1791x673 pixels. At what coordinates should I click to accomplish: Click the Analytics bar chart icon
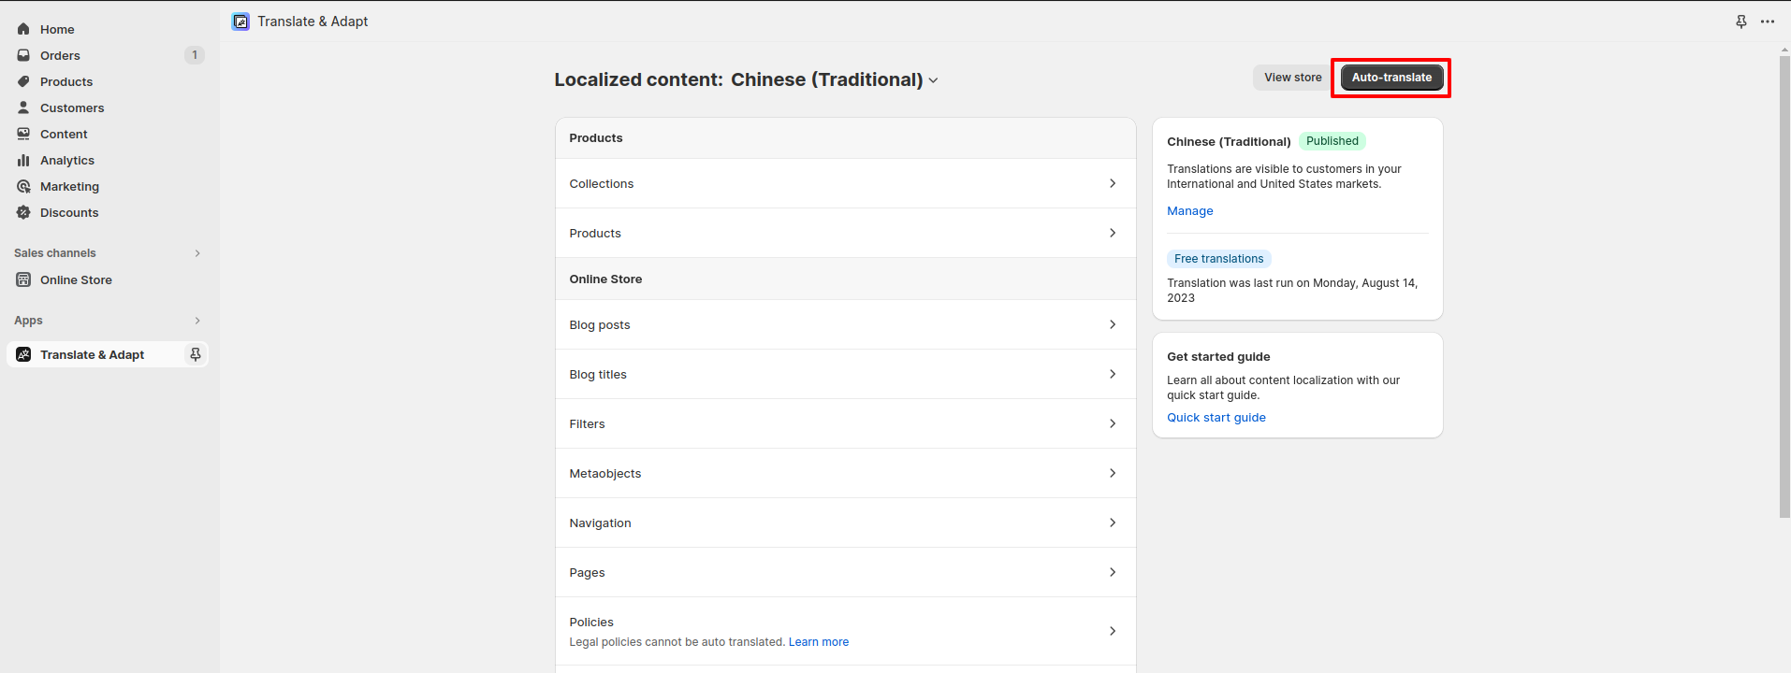point(23,160)
